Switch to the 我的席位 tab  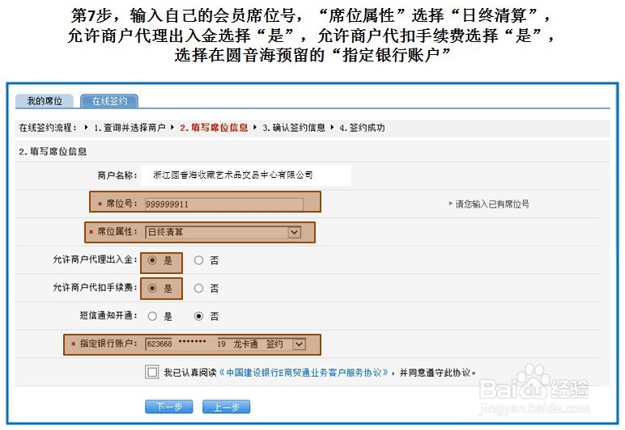[45, 101]
